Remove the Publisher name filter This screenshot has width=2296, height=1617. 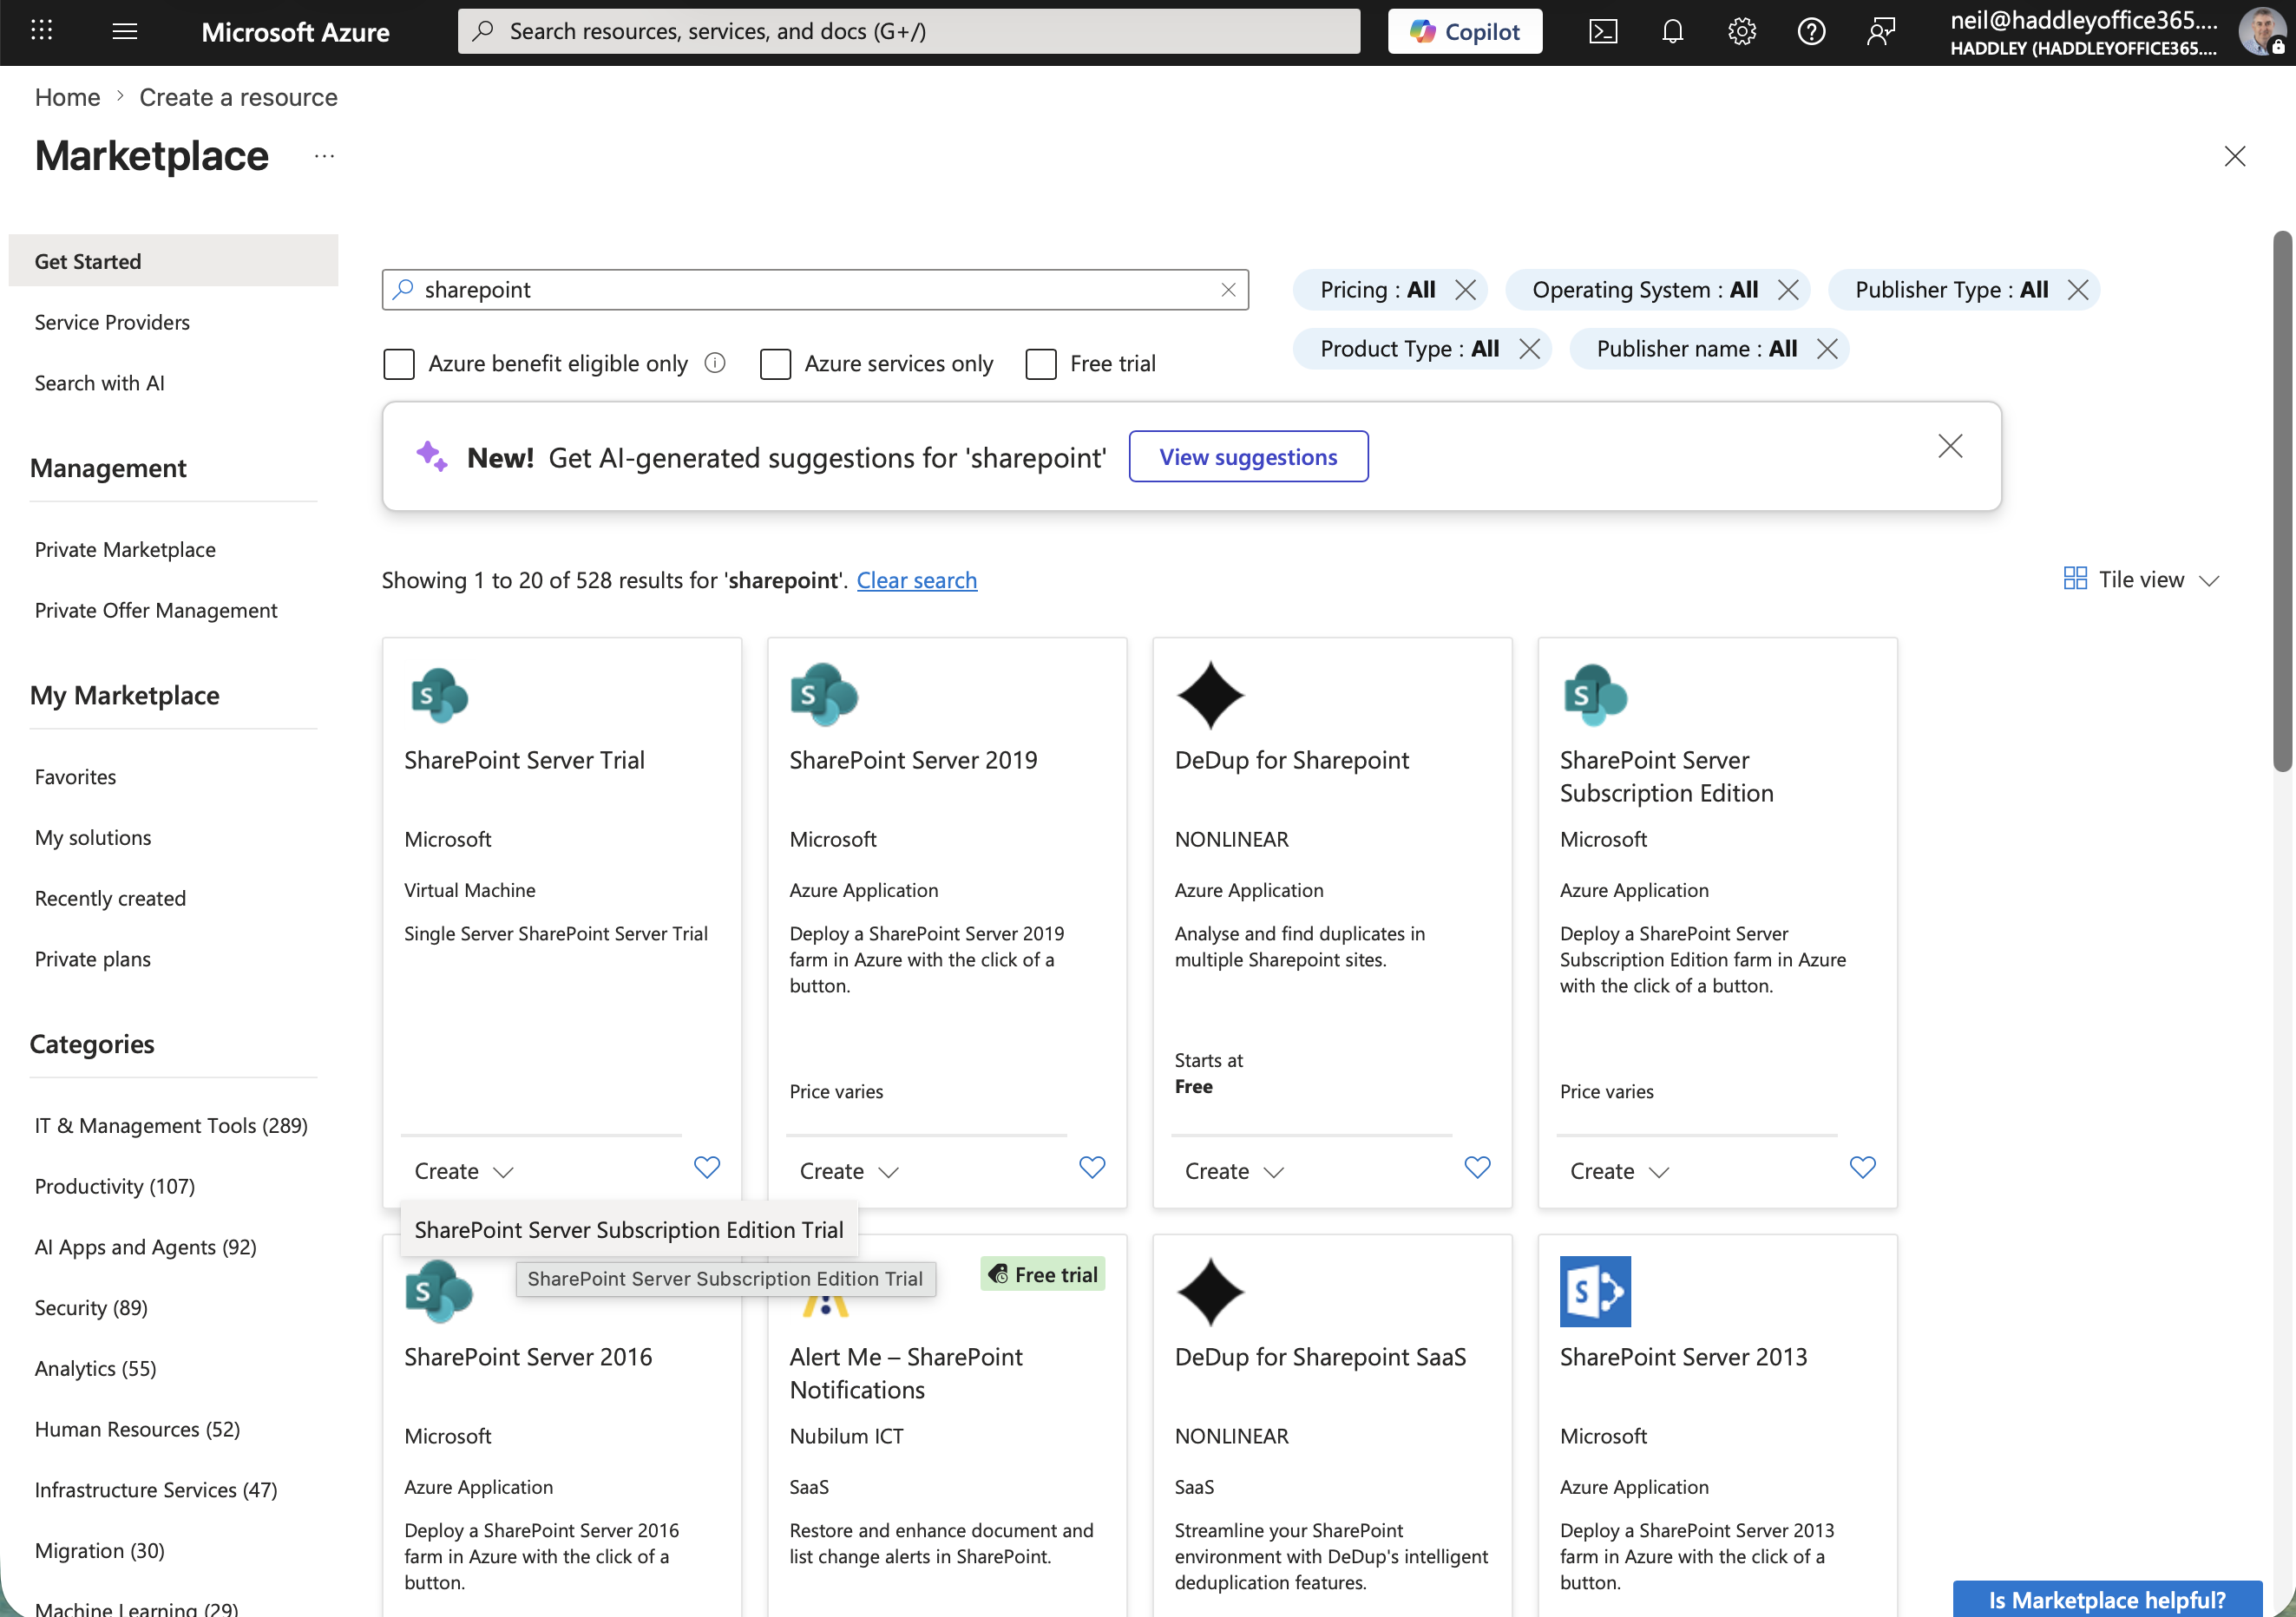tap(1827, 349)
